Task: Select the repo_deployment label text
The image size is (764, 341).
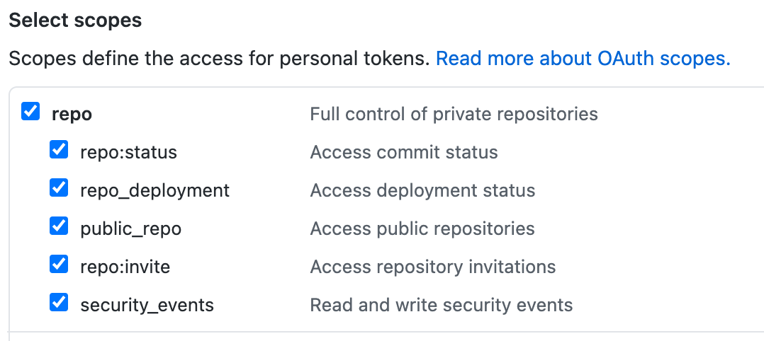Action: coord(155,190)
